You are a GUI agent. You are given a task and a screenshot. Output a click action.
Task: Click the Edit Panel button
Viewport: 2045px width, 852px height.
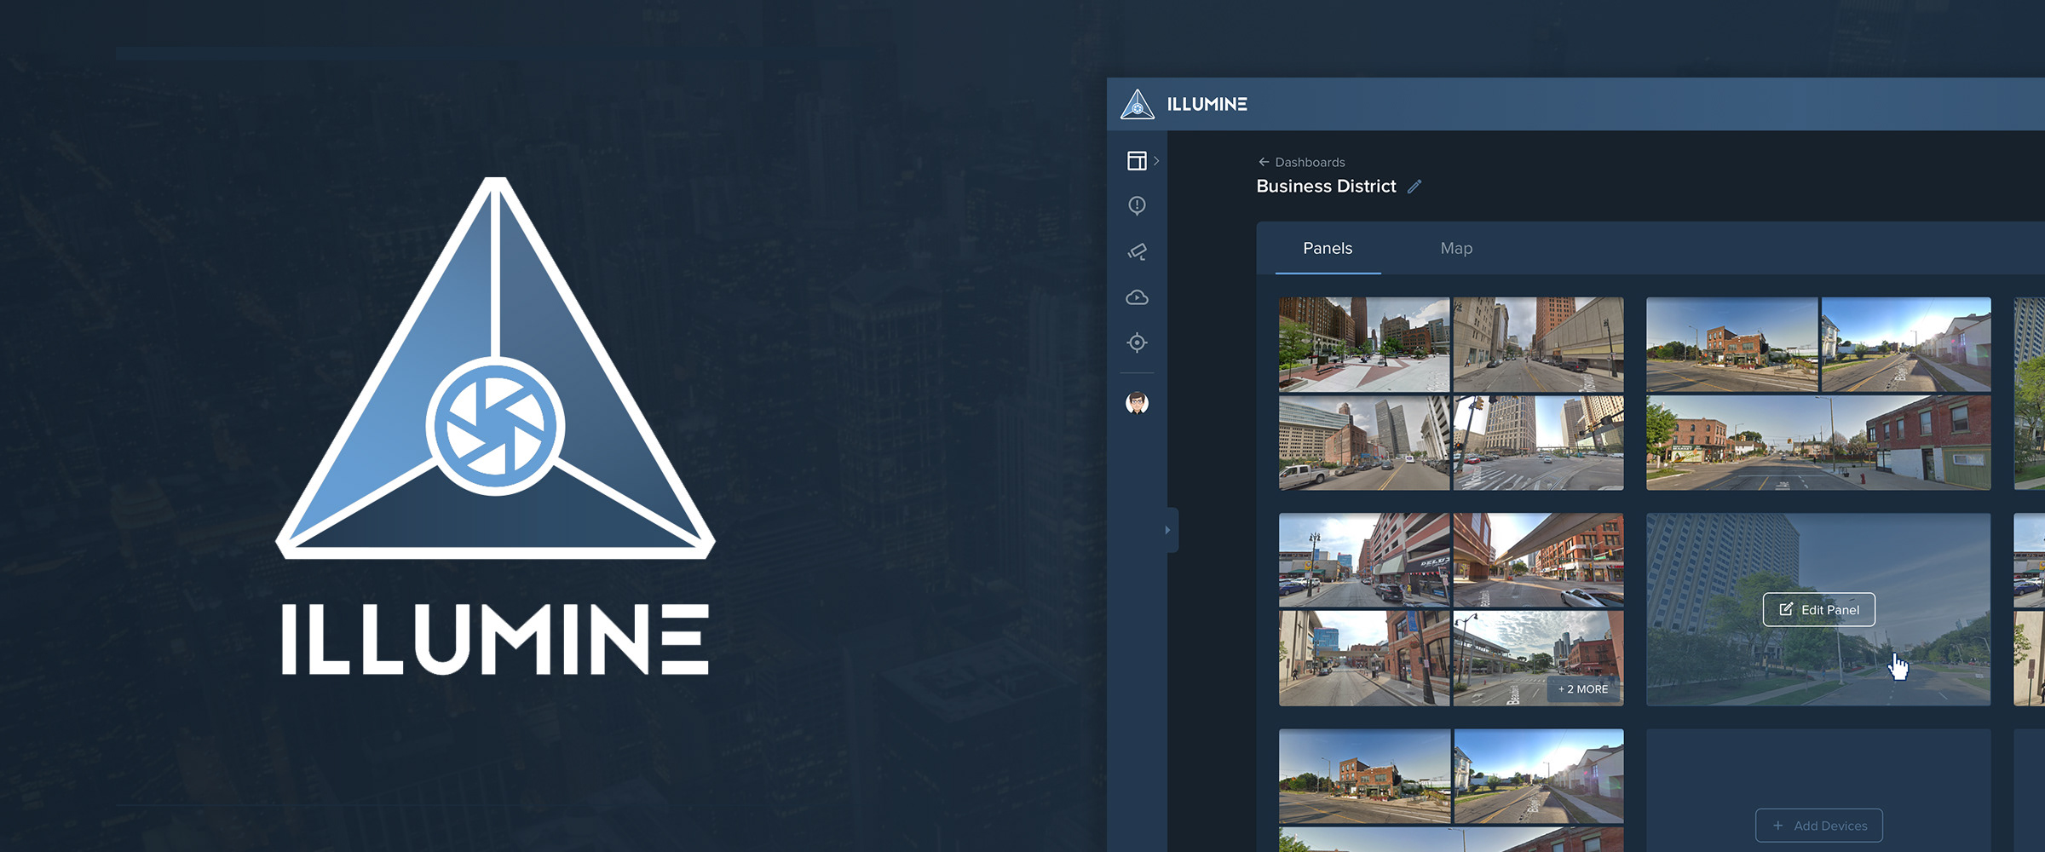tap(1818, 609)
